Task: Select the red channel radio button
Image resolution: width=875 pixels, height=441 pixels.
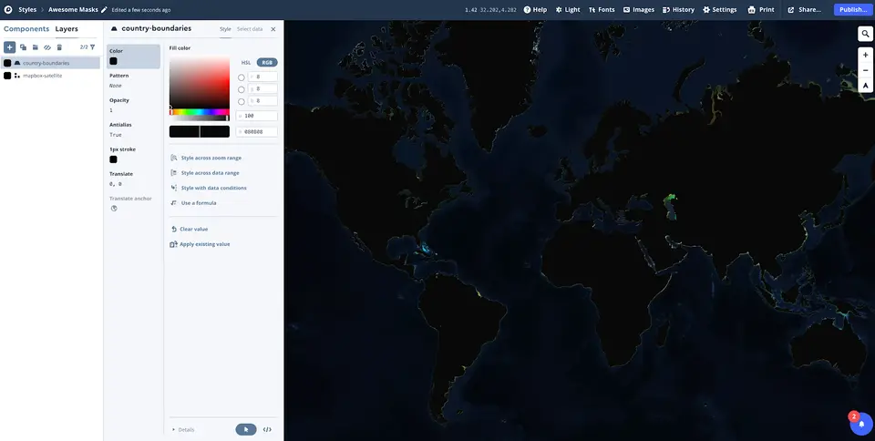Action: pos(241,77)
